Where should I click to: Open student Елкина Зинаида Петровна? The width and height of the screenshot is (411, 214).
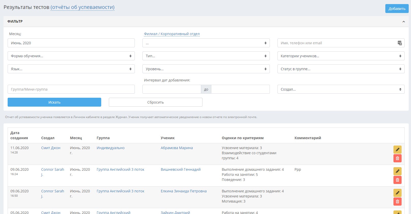point(184,191)
